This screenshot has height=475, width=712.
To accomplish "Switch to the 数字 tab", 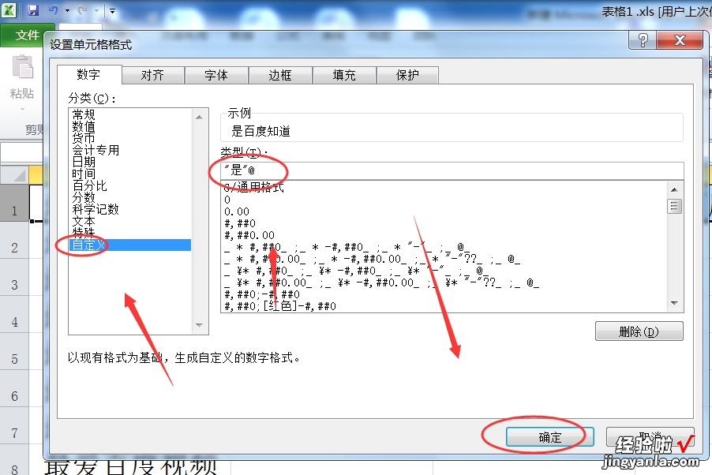I will 89,74.
